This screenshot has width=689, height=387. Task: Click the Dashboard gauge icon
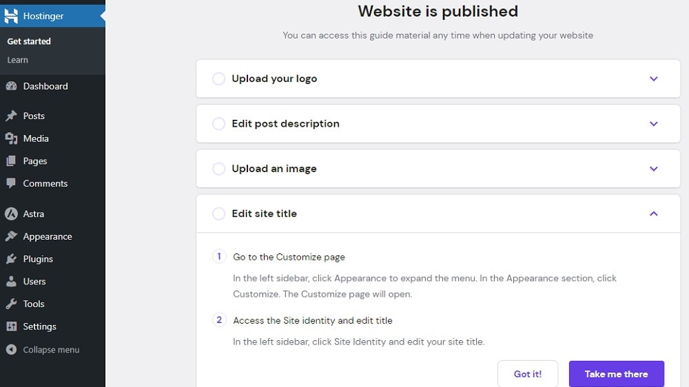[x=12, y=86]
